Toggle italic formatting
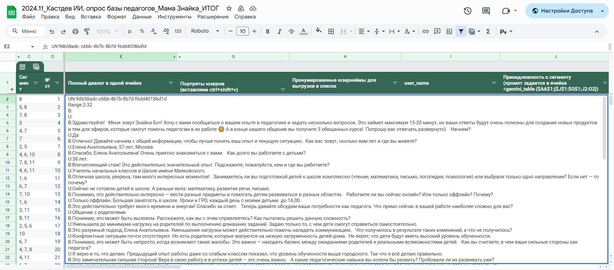 279,31
